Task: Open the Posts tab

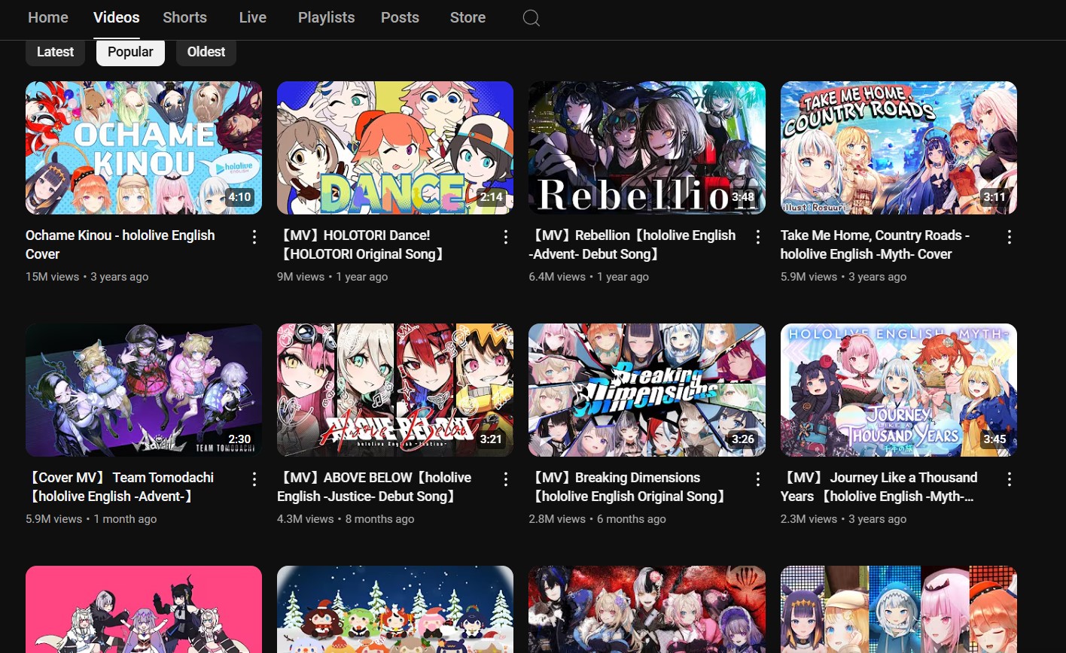Action: (x=400, y=17)
